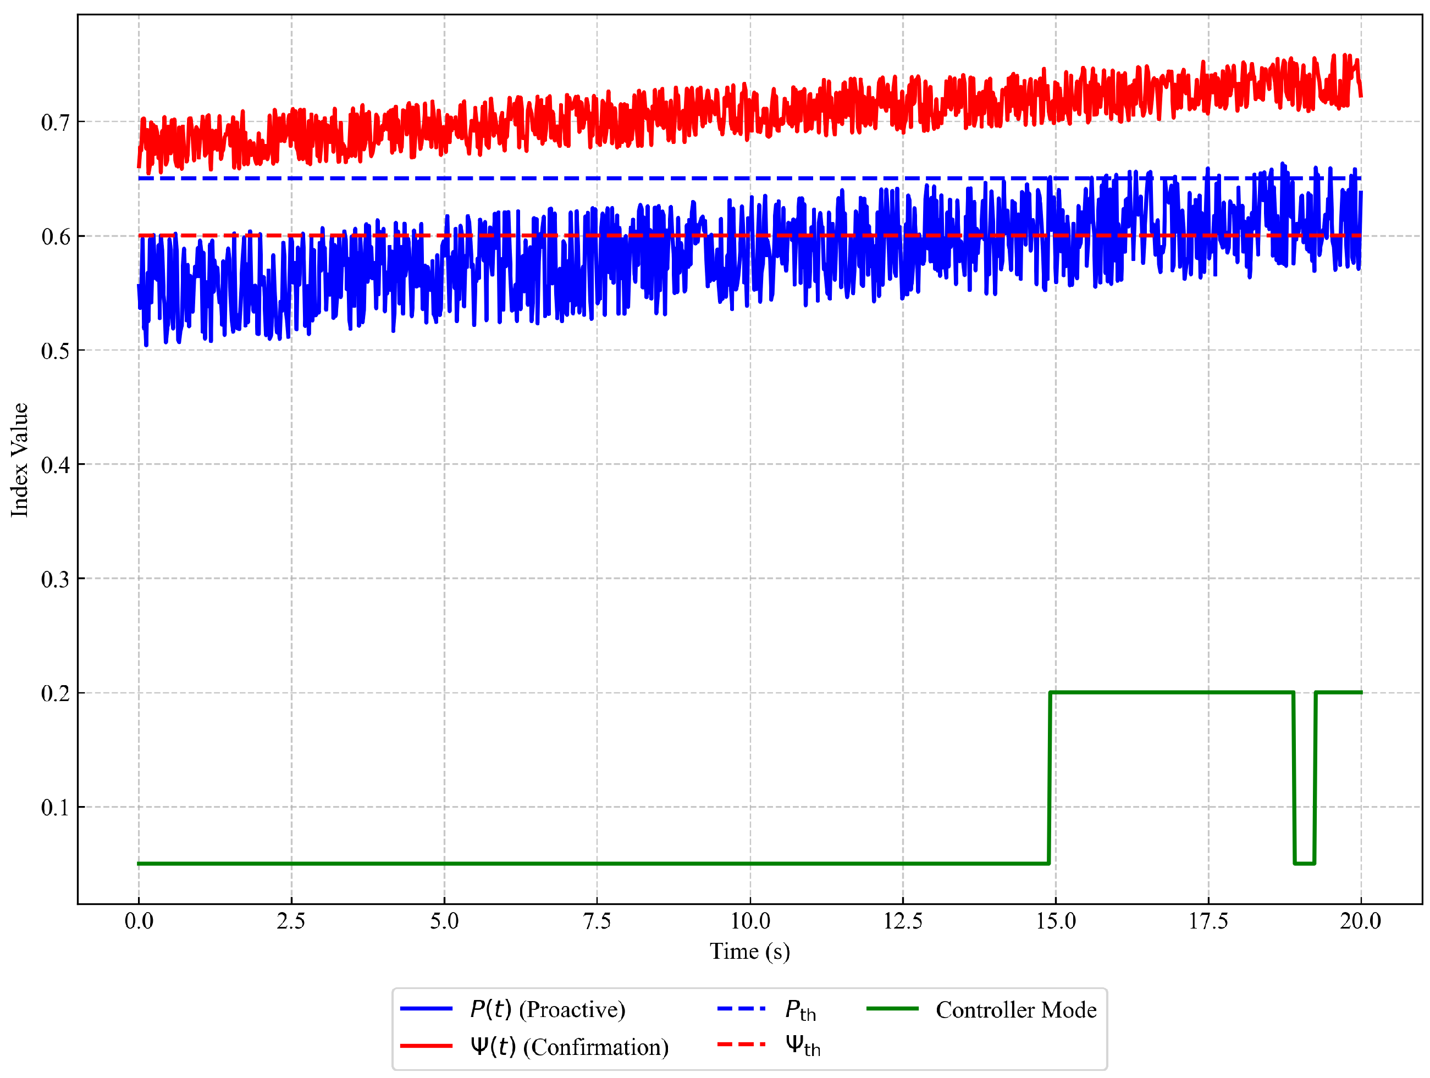Click the 7.5 tick label on x-axis

(x=597, y=921)
